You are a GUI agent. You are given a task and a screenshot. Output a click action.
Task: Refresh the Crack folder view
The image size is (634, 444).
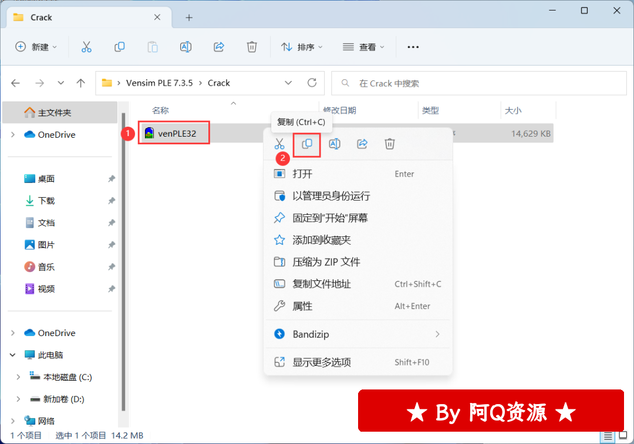coord(312,83)
